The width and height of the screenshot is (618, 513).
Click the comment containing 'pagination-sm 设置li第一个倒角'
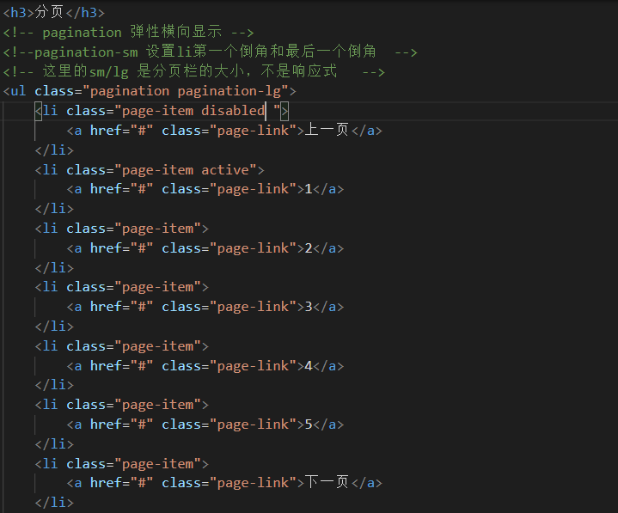pos(210,52)
